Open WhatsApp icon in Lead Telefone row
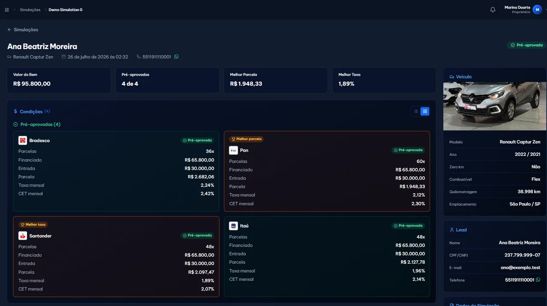 (x=538, y=280)
